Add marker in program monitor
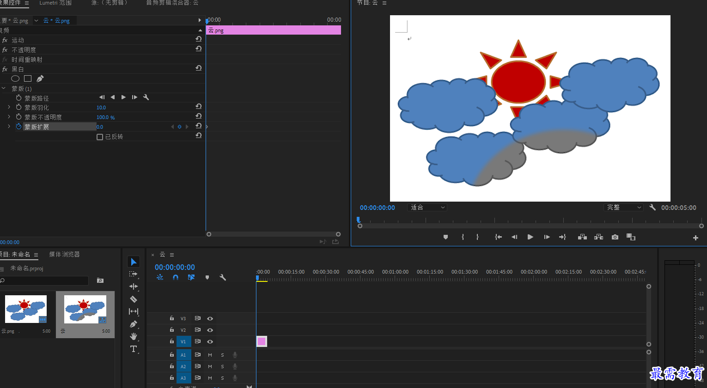 [445, 237]
